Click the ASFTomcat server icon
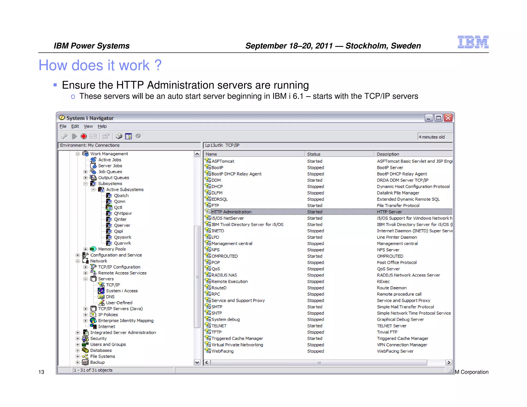Image resolution: width=527 pixels, height=407 pixels. pyautogui.click(x=208, y=161)
